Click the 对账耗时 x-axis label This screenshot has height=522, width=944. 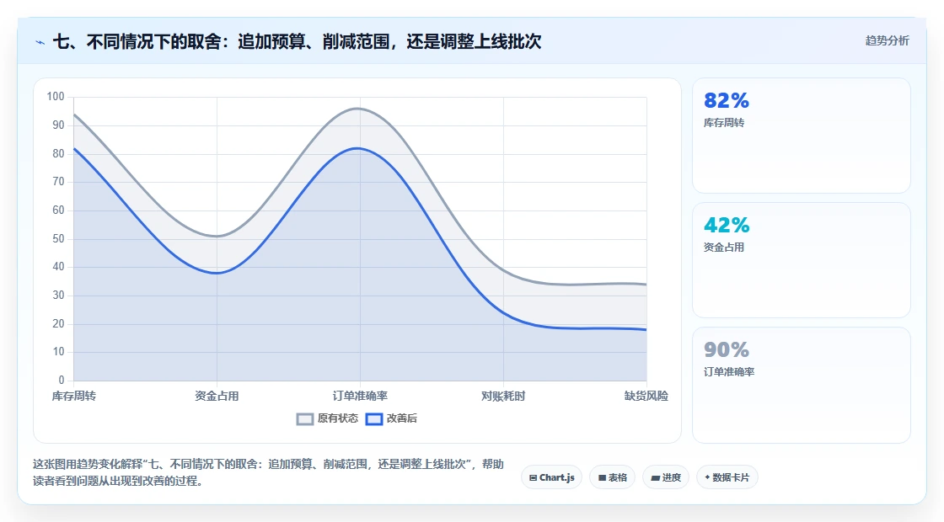[x=503, y=396]
